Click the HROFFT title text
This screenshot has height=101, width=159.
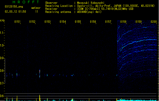click(x=26, y=2)
